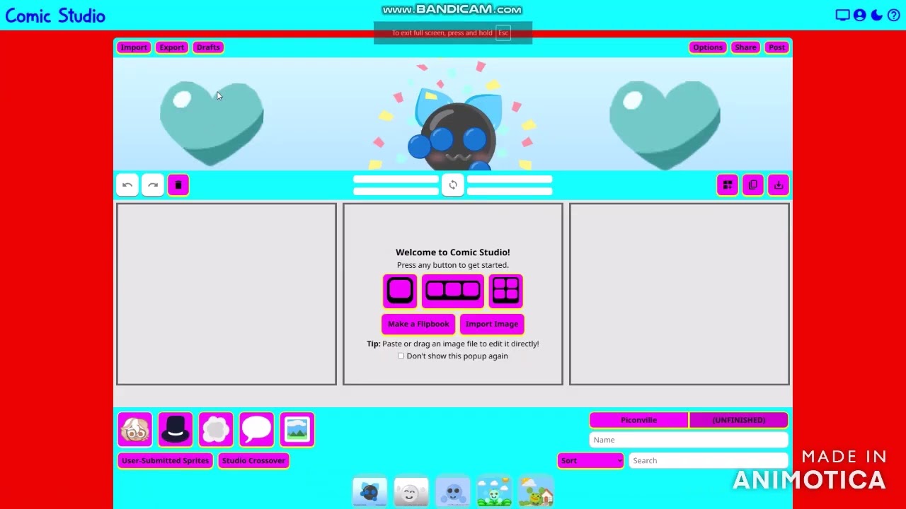This screenshot has width=906, height=509.
Task: Check Don't show this popup again
Action: coord(401,356)
